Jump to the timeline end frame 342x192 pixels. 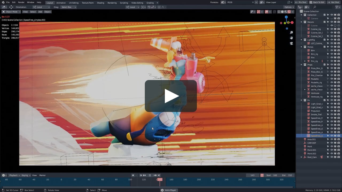(159, 175)
